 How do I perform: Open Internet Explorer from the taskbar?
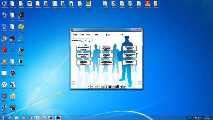[x=10, y=118]
